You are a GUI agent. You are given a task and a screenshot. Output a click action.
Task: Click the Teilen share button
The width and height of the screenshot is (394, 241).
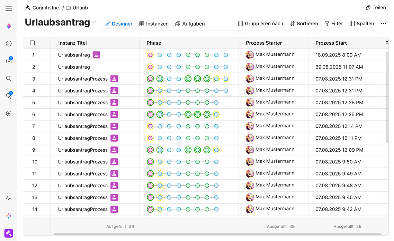point(375,8)
